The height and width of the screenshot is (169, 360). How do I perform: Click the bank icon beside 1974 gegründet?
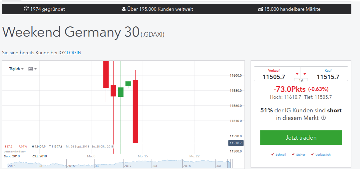pos(26,9)
